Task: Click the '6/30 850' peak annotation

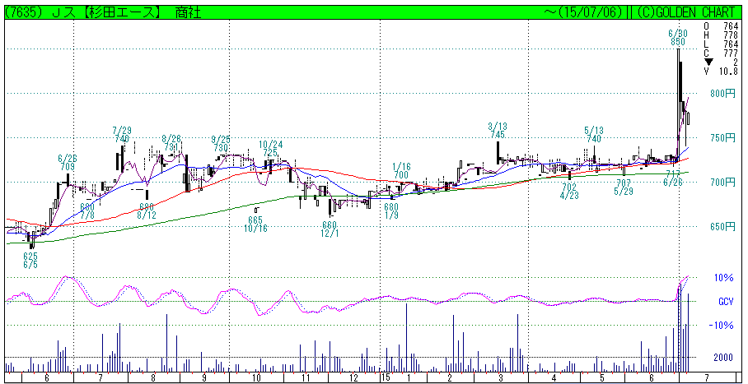Action: click(x=677, y=38)
